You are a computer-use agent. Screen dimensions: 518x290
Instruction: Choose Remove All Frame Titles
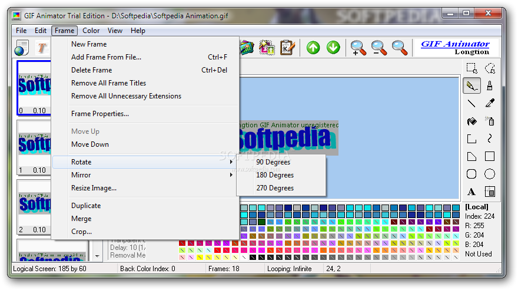pyautogui.click(x=145, y=83)
